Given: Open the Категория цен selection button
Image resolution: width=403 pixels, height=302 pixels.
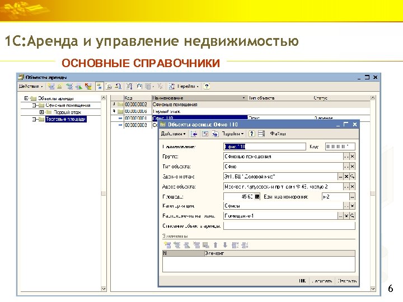Looking at the screenshot, I should (346, 206).
